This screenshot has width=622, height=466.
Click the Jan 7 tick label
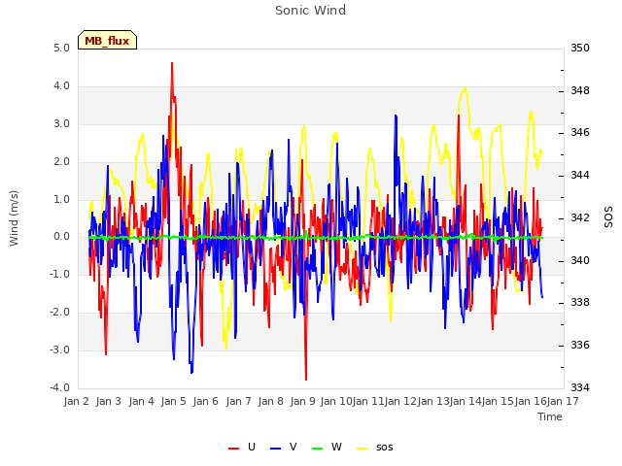pos(238,401)
